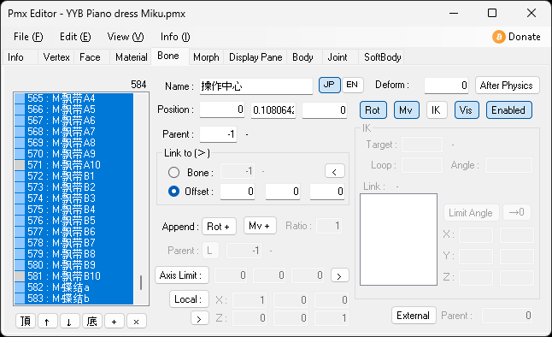Switch to the SoftBody tab
Image resolution: width=552 pixels, height=337 pixels.
[382, 57]
